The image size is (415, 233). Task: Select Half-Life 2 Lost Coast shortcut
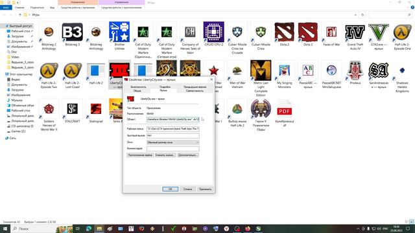[72, 71]
